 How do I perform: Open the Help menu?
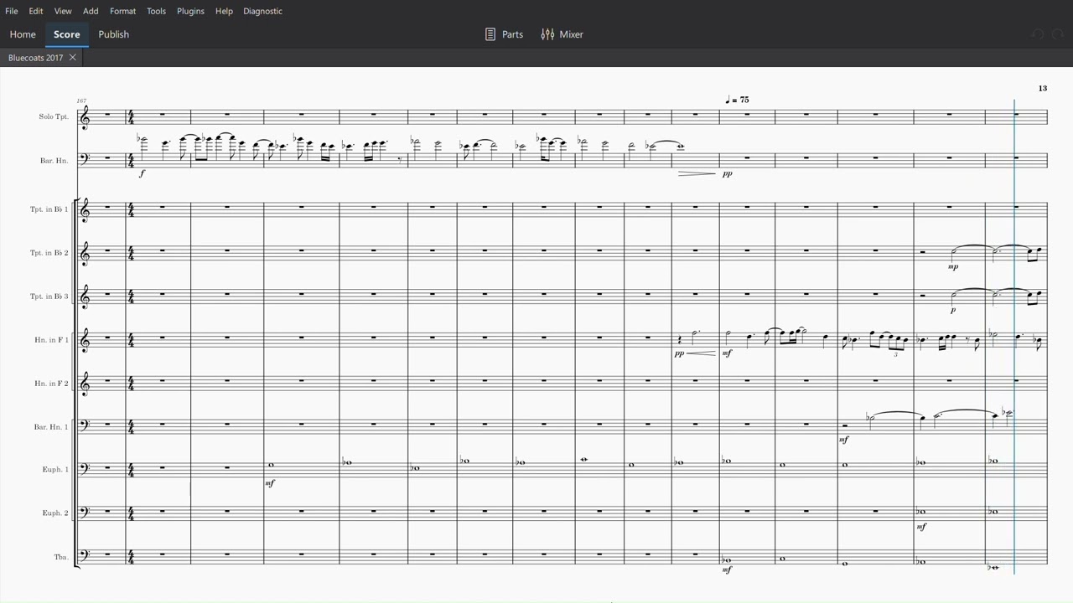click(x=224, y=11)
